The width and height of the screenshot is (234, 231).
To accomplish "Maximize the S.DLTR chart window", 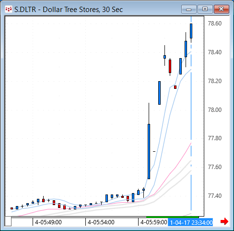I will pyautogui.click(x=205, y=9).
